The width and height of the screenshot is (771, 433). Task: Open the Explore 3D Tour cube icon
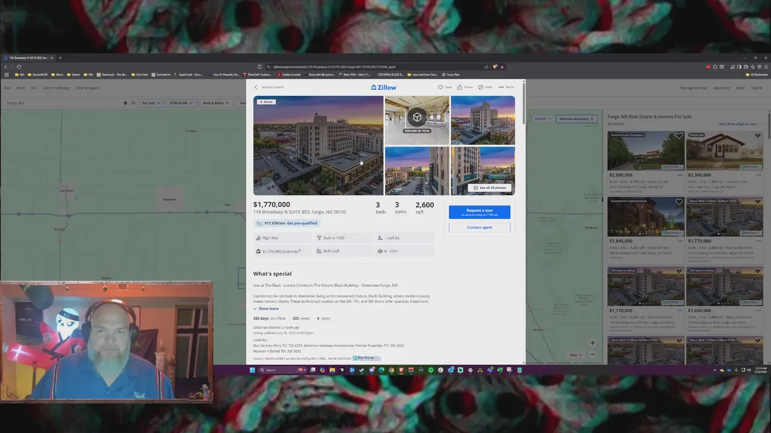click(417, 117)
